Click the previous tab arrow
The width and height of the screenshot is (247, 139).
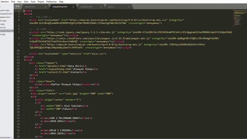16,7
